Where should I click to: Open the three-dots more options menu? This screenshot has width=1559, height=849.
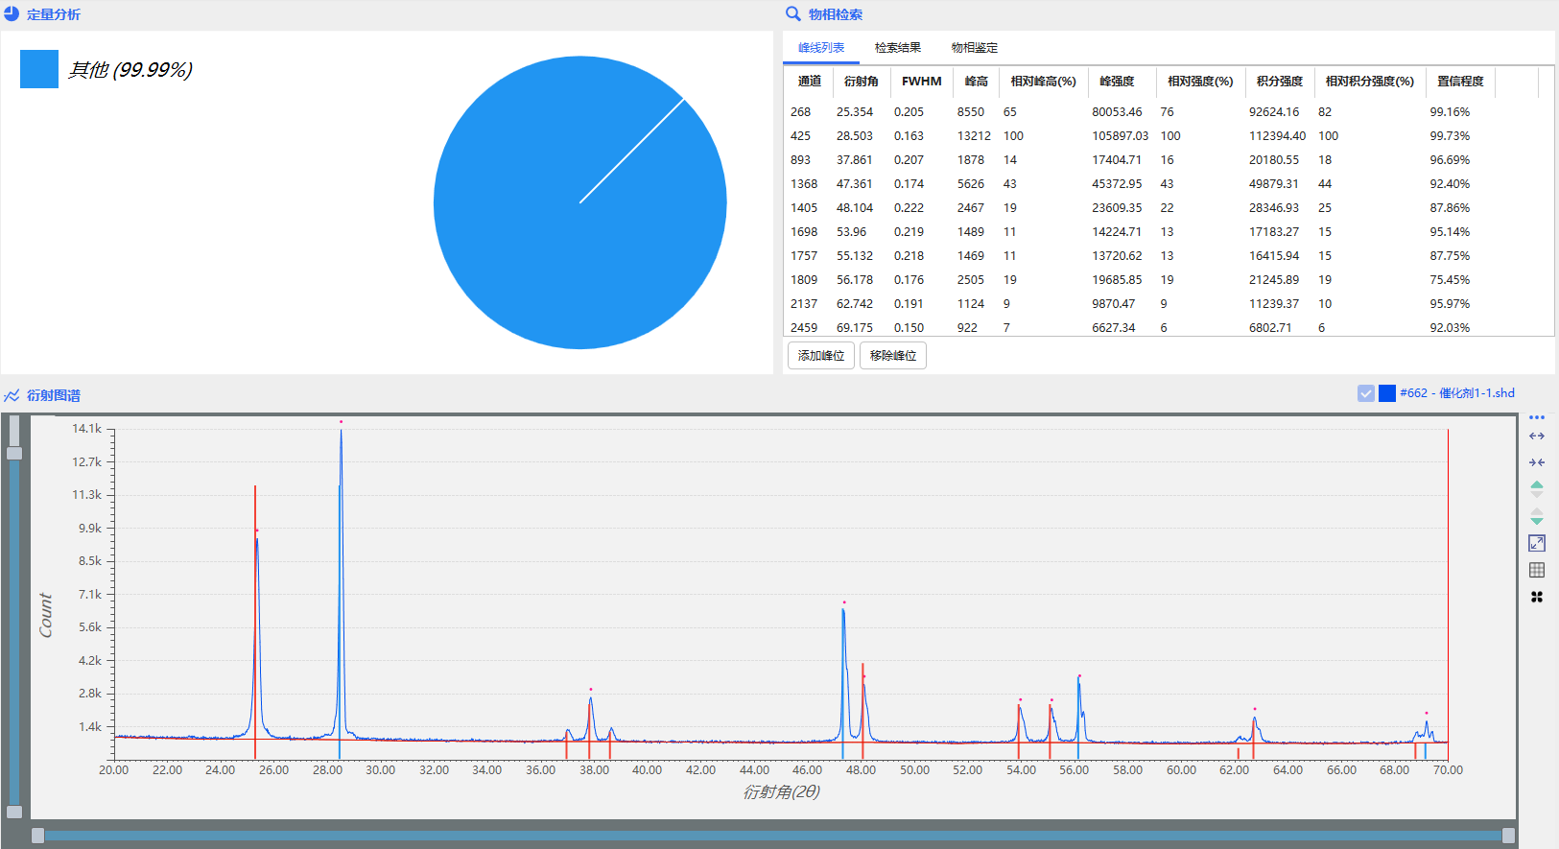(x=1537, y=417)
